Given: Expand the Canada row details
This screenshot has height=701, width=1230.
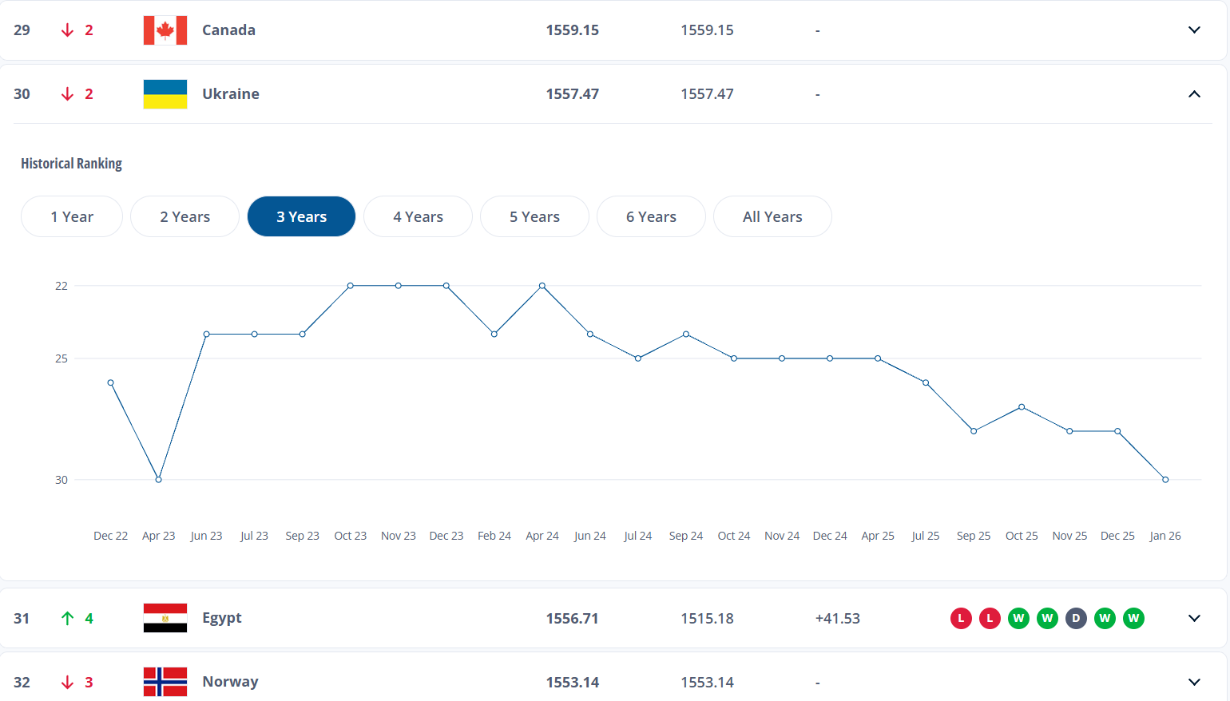Looking at the screenshot, I should coord(1194,30).
